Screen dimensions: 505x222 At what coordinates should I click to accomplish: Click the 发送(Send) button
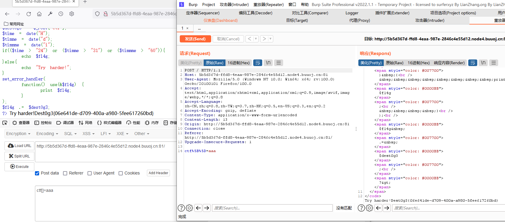point(195,39)
